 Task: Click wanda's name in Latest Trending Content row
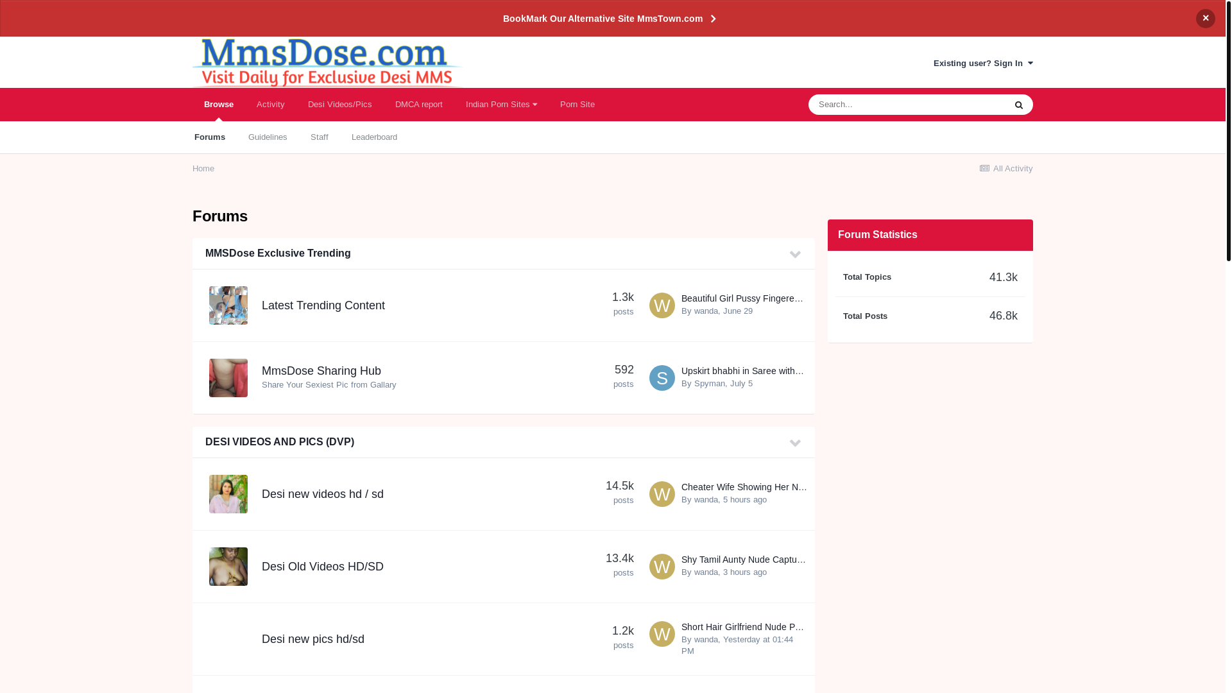(x=706, y=311)
